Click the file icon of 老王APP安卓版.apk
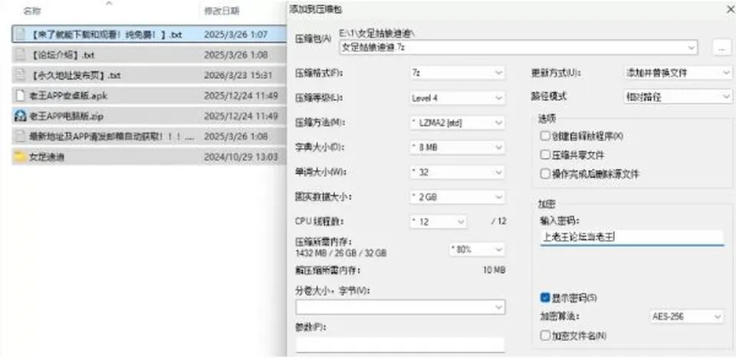The width and height of the screenshot is (736, 358). click(x=20, y=96)
